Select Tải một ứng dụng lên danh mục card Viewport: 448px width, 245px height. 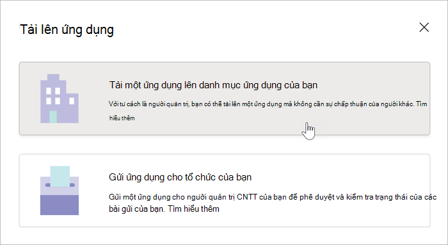pos(224,99)
